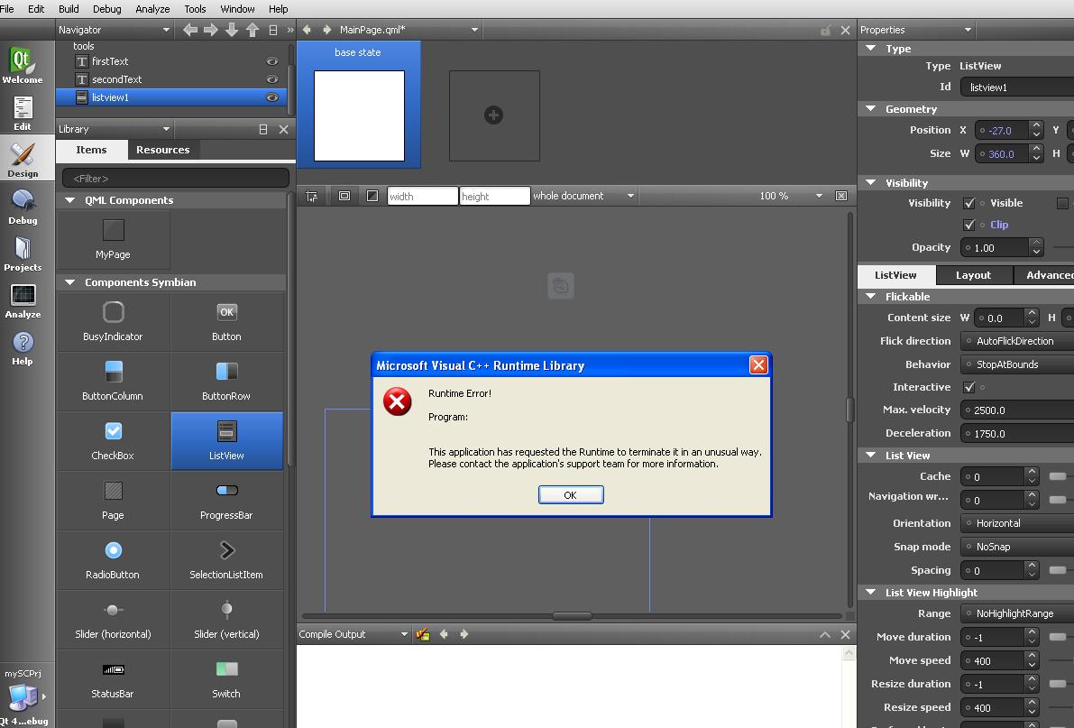Toggle the Interactive checkbox
Image resolution: width=1074 pixels, height=728 pixels.
pos(969,387)
